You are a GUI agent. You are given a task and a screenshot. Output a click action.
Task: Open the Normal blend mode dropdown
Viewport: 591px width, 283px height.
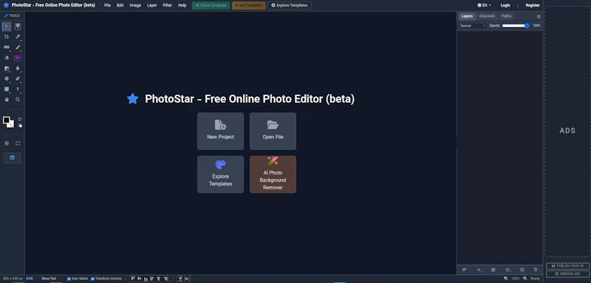coord(474,26)
